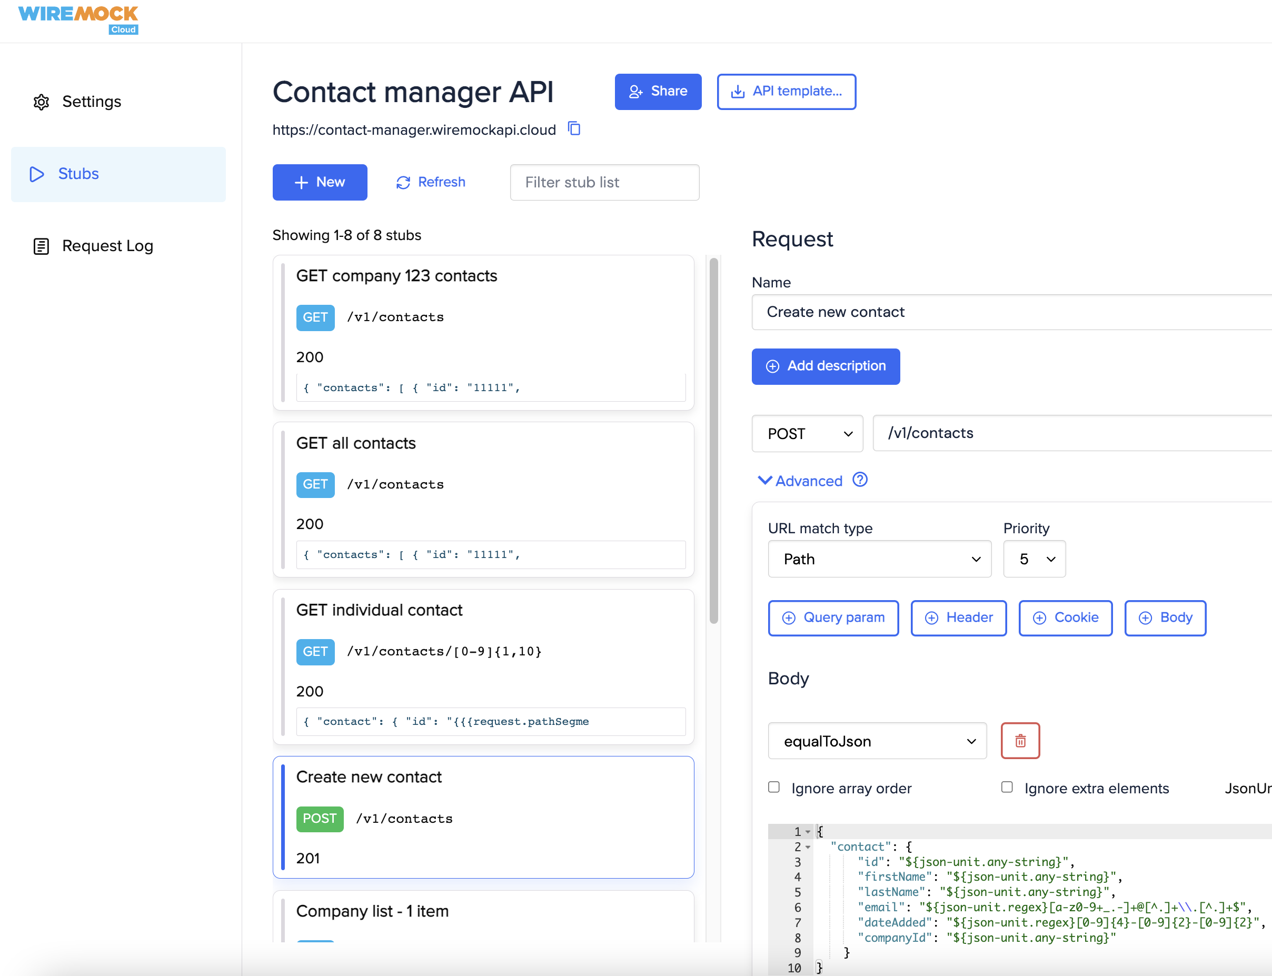Click the Stubs menu item in sidebar
Screen dimensions: 1272x976
[80, 172]
